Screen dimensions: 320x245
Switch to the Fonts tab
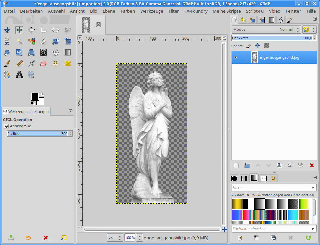point(263,179)
